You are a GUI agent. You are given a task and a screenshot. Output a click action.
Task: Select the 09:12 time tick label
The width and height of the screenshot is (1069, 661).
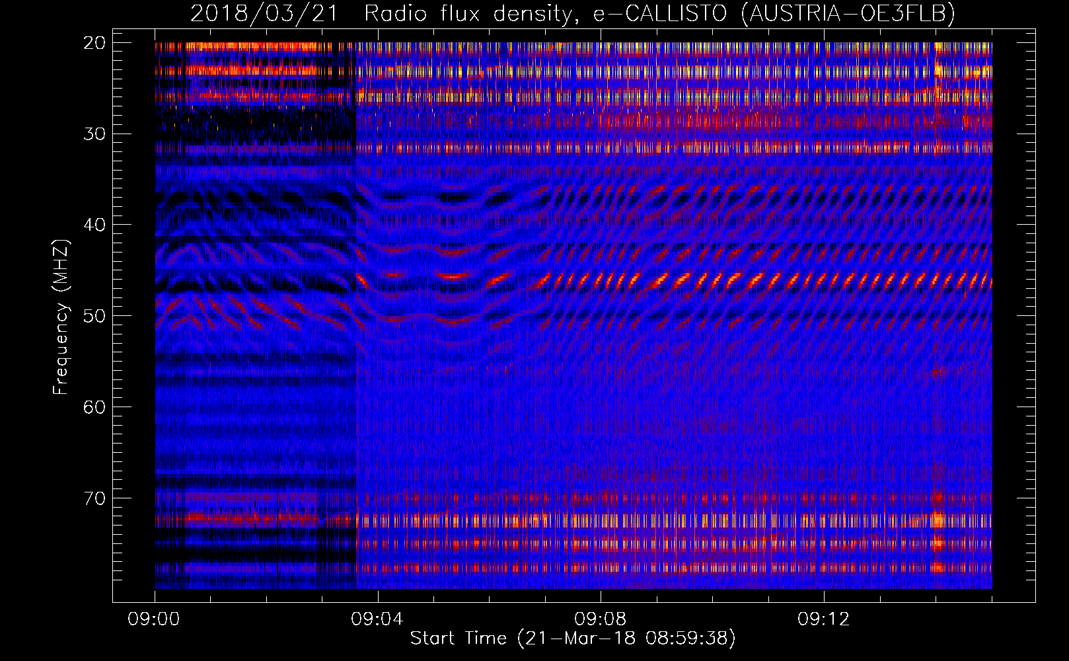824,619
